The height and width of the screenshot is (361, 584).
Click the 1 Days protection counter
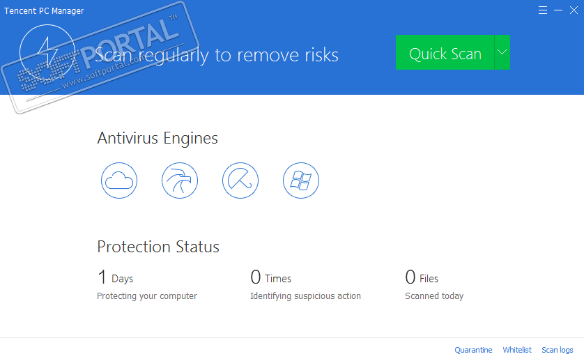pos(115,277)
